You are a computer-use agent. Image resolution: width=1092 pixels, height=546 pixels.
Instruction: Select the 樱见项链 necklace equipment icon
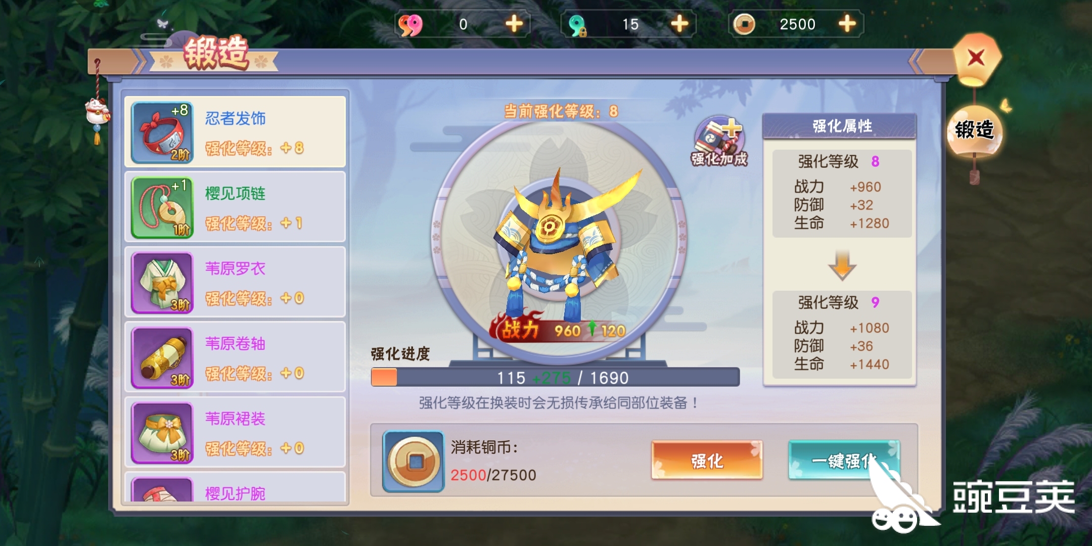[162, 207]
